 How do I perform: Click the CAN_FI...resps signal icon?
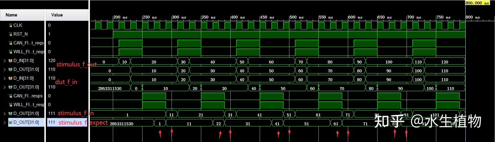tap(11, 96)
